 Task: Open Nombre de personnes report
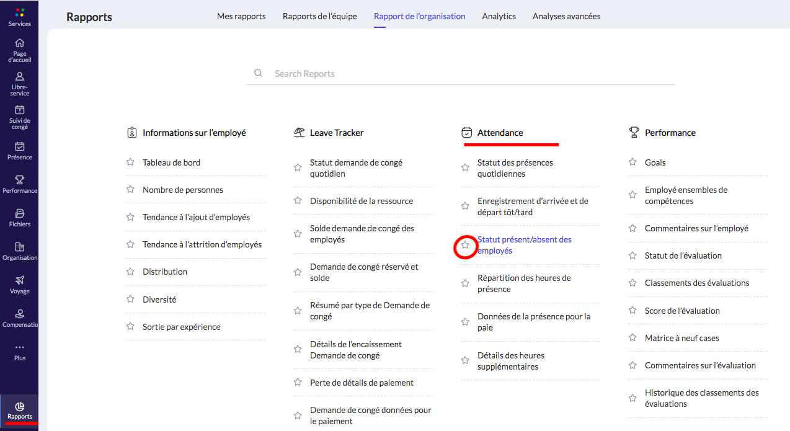coord(183,190)
